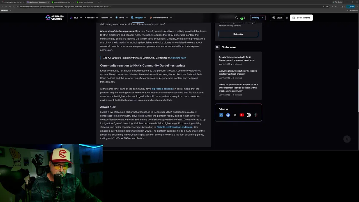This screenshot has height=202, width=359.
Task: Click the Book a Demo button
Action: point(301,18)
